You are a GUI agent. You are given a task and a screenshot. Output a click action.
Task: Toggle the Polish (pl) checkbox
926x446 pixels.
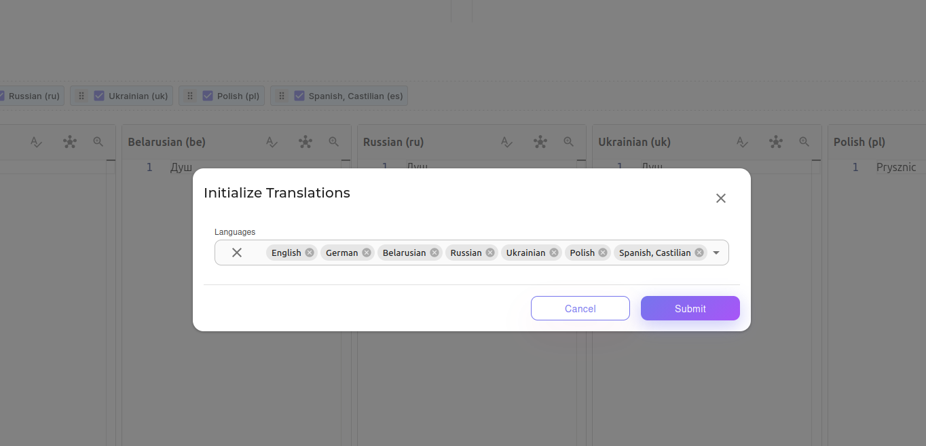208,96
